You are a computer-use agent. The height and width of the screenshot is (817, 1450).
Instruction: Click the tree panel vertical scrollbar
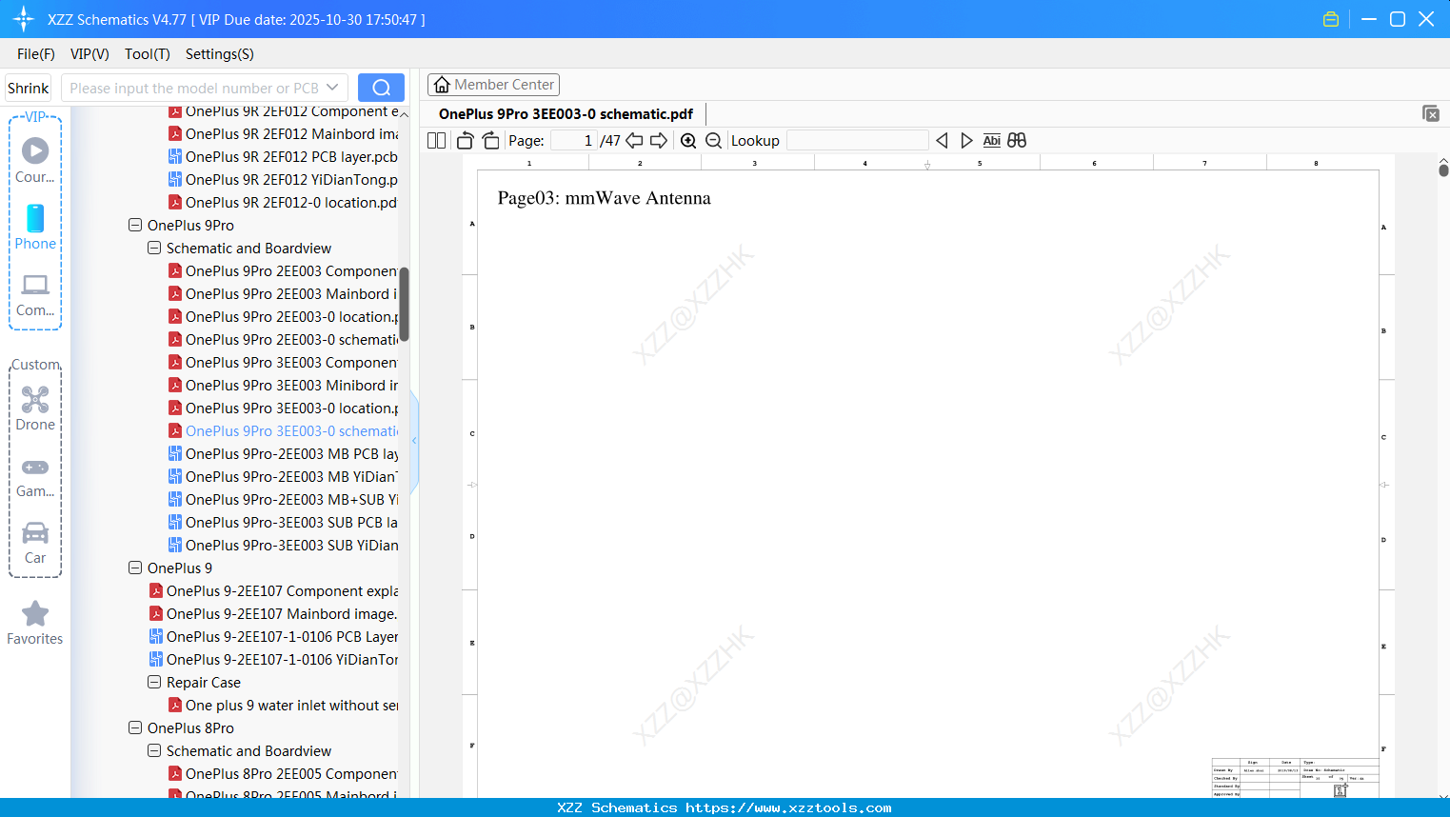(x=404, y=305)
